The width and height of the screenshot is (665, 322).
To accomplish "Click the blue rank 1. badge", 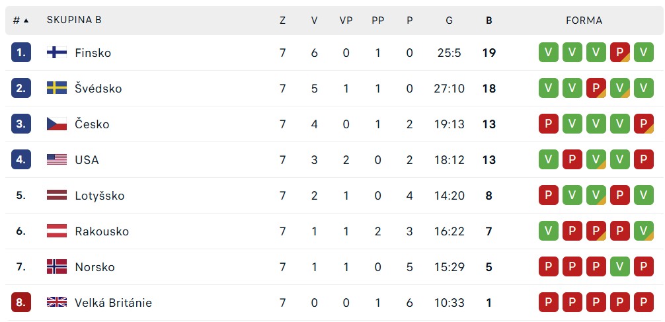I will click(x=21, y=53).
